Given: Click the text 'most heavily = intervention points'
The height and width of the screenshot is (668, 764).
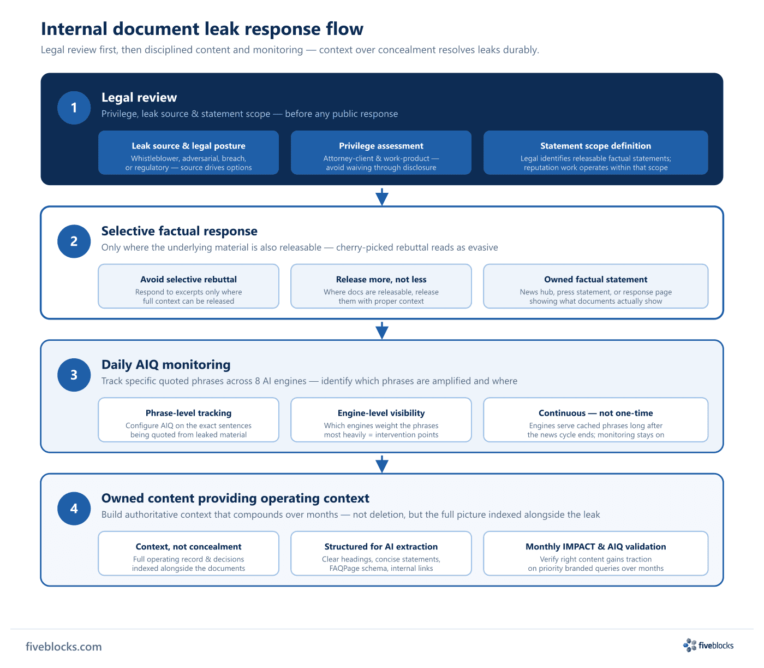Looking at the screenshot, I should click(x=381, y=435).
